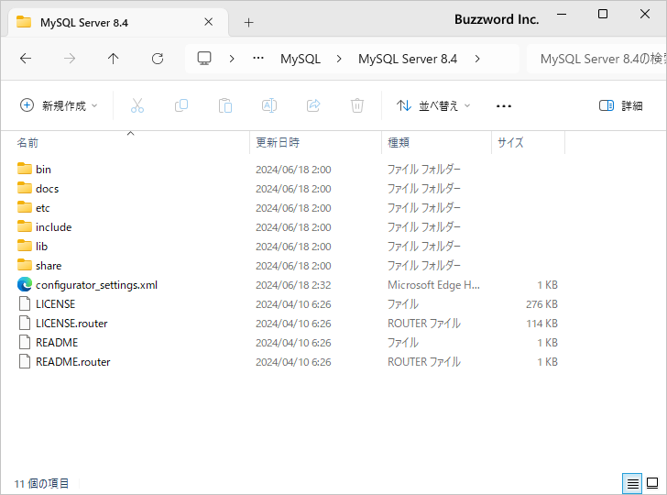
Task: Click the forward navigation arrow
Action: [x=70, y=59]
